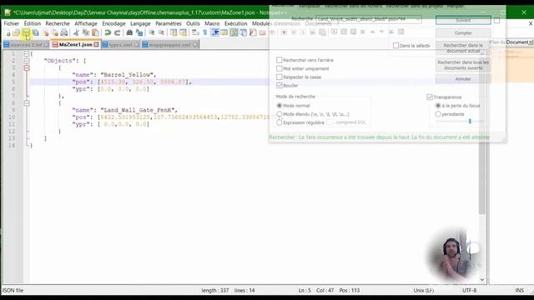The image size is (534, 300).
Task: Toggle the Show All Characters icon
Action: [x=204, y=32]
